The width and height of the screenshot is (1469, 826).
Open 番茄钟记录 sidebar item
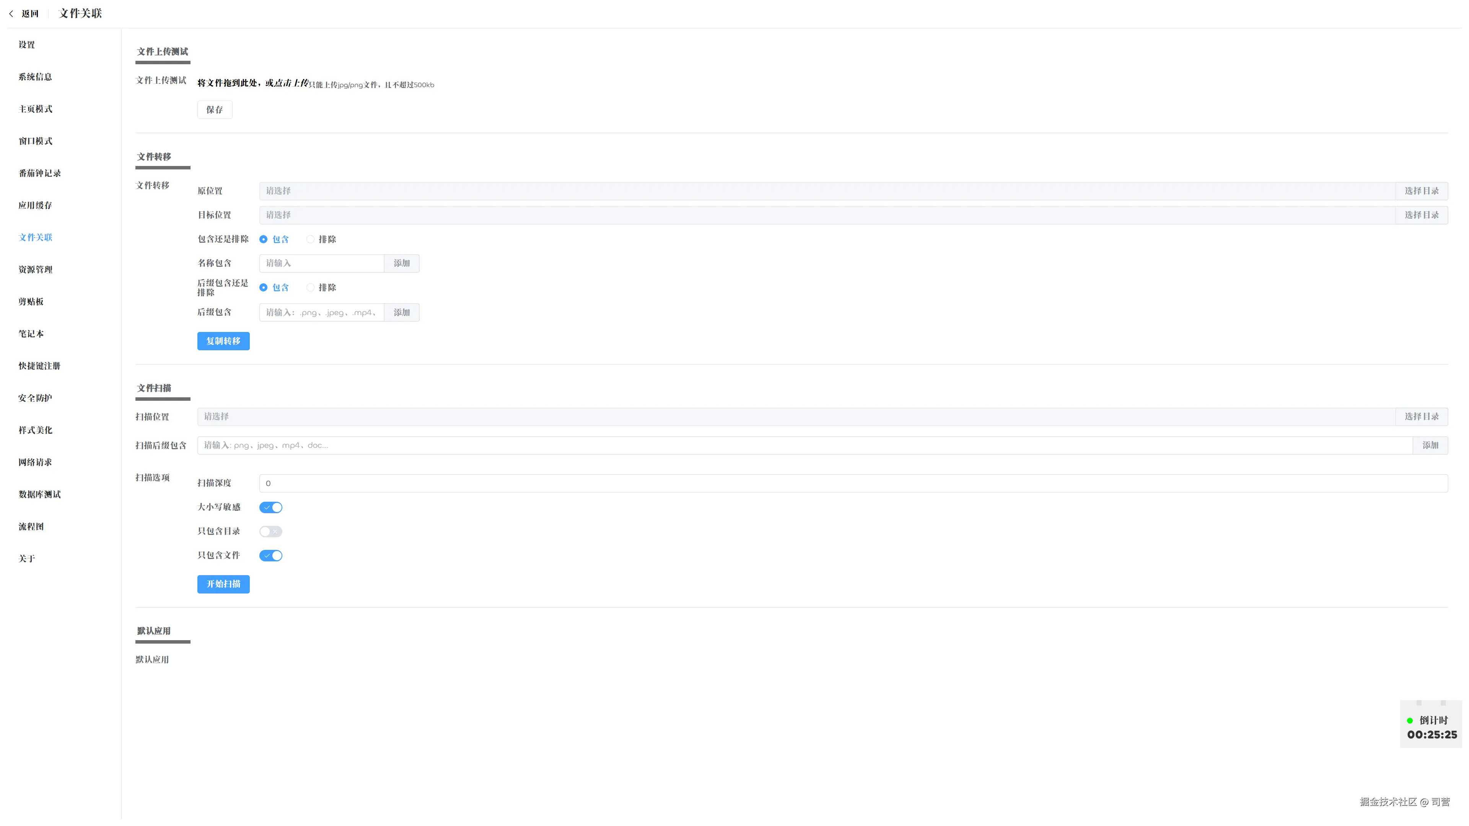[x=40, y=173]
